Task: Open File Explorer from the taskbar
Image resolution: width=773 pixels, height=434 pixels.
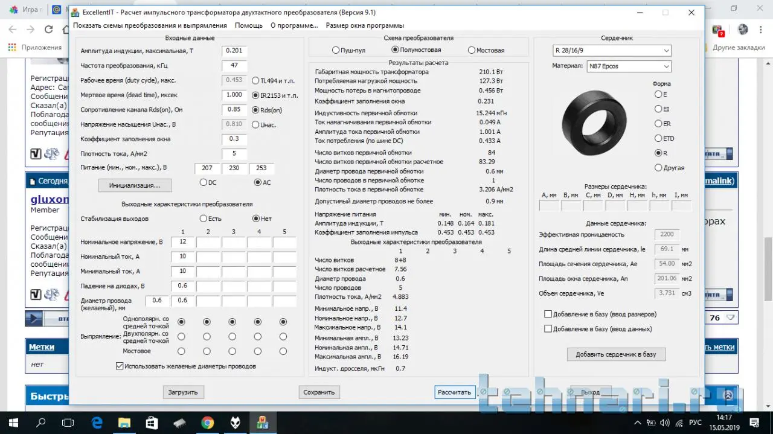Action: (x=124, y=423)
